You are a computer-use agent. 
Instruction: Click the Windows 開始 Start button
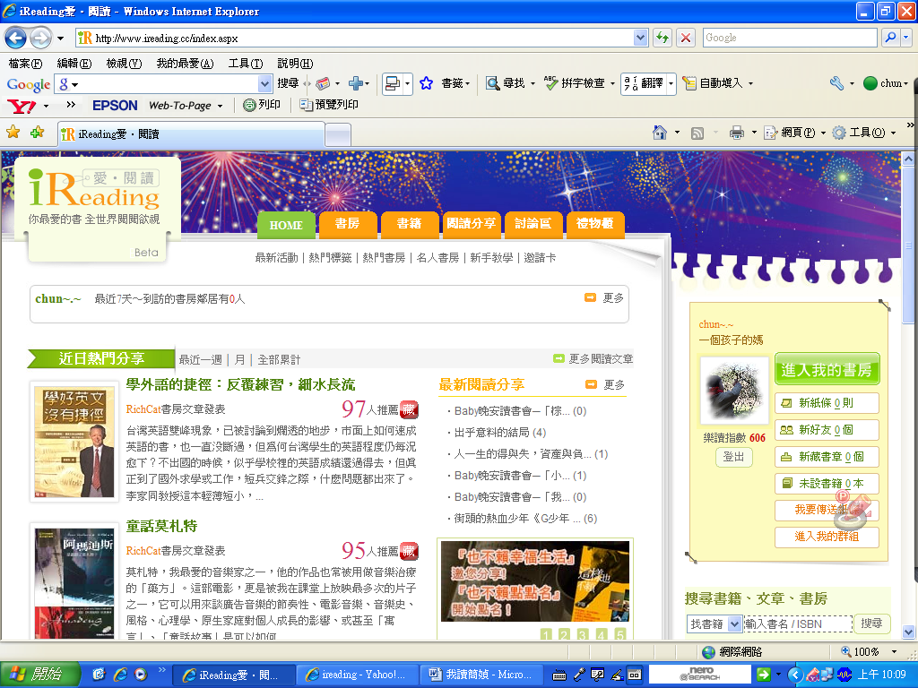click(x=39, y=674)
